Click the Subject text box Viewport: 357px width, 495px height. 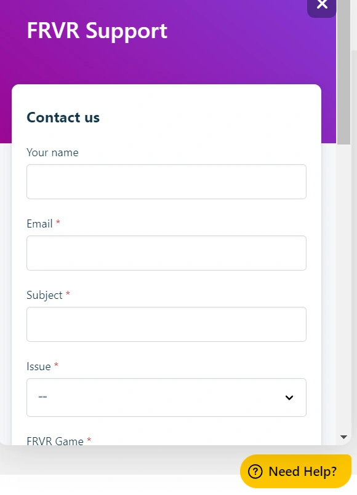[x=166, y=324]
